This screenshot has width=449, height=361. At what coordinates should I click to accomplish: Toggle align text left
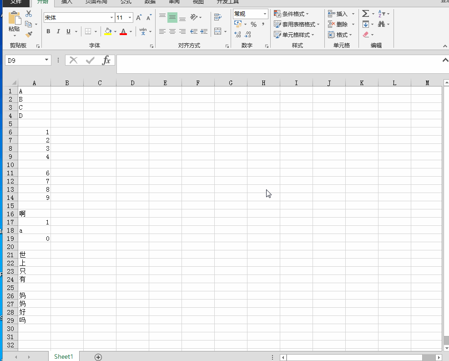click(162, 31)
